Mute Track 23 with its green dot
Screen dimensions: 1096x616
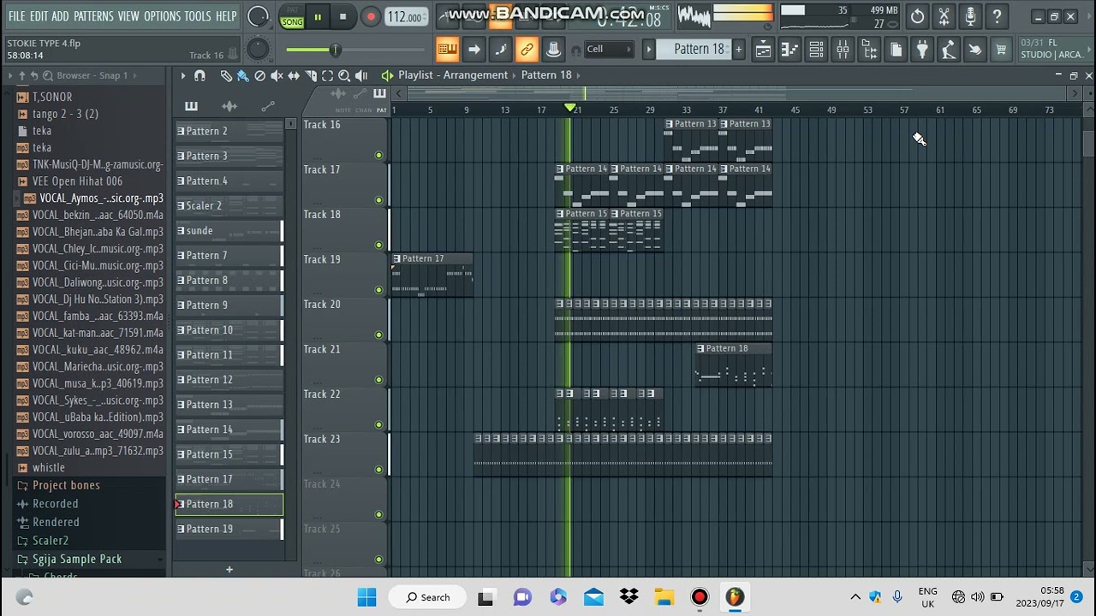[378, 470]
